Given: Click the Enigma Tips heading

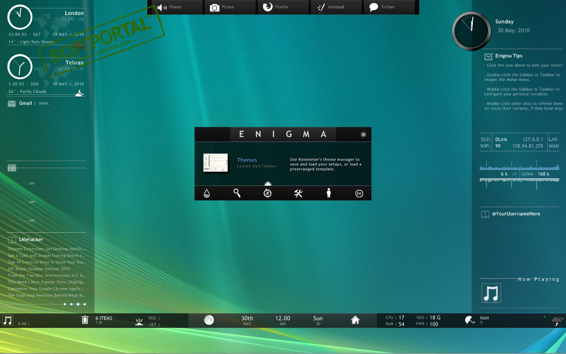Looking at the screenshot, I should tap(509, 56).
